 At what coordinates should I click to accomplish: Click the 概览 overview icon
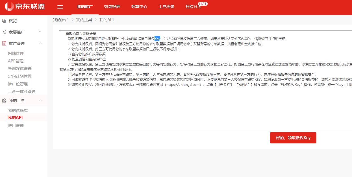[4, 21]
